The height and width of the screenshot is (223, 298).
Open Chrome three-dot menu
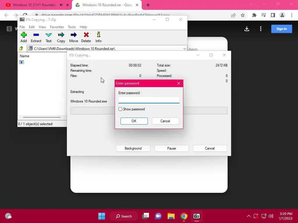coord(292,15)
